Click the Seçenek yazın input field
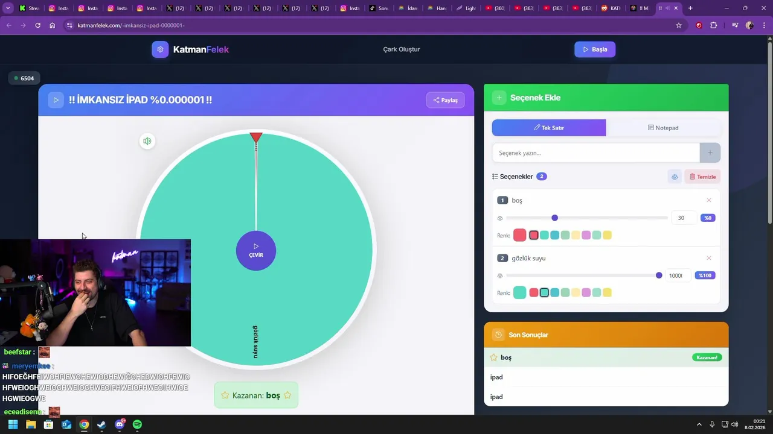Image resolution: width=773 pixels, height=434 pixels. tap(596, 153)
